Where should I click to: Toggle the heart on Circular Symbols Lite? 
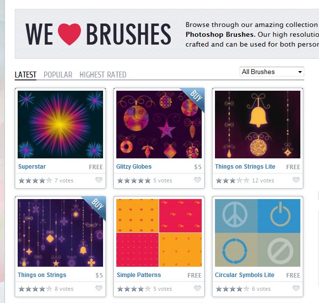click(296, 288)
